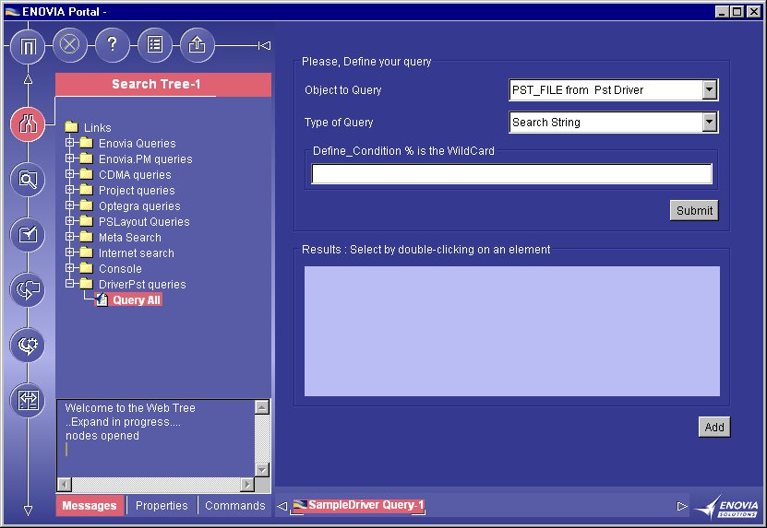Click the ENOVIA Solutions logo
Screen dimensions: 767x528
click(x=727, y=507)
